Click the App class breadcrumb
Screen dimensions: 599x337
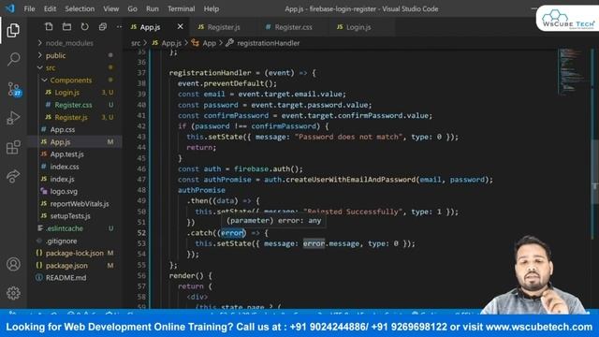pyautogui.click(x=204, y=43)
